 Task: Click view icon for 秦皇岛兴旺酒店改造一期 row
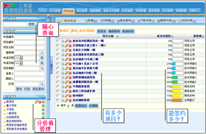point(62,41)
